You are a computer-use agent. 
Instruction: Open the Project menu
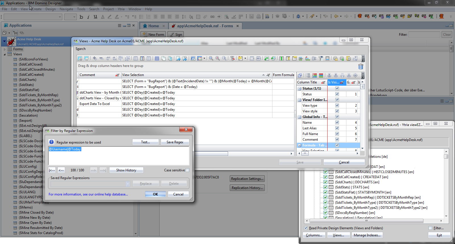point(108,9)
